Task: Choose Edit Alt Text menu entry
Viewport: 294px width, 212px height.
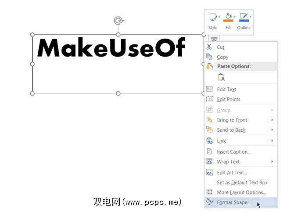Action: (x=241, y=172)
